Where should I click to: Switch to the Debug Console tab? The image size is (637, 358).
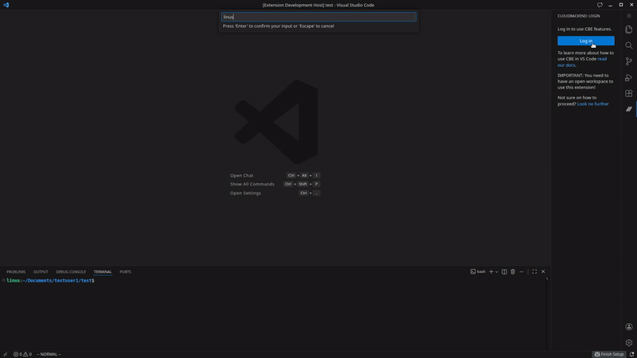71,272
